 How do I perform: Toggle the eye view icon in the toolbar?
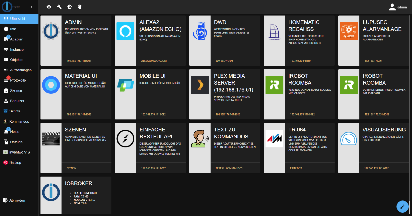click(49, 7)
